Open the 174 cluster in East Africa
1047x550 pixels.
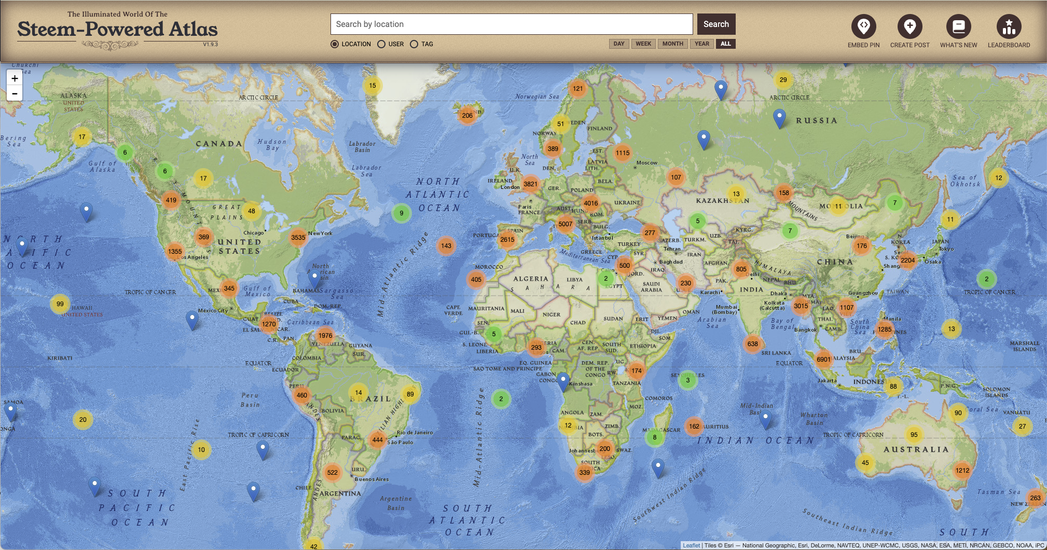pos(637,370)
